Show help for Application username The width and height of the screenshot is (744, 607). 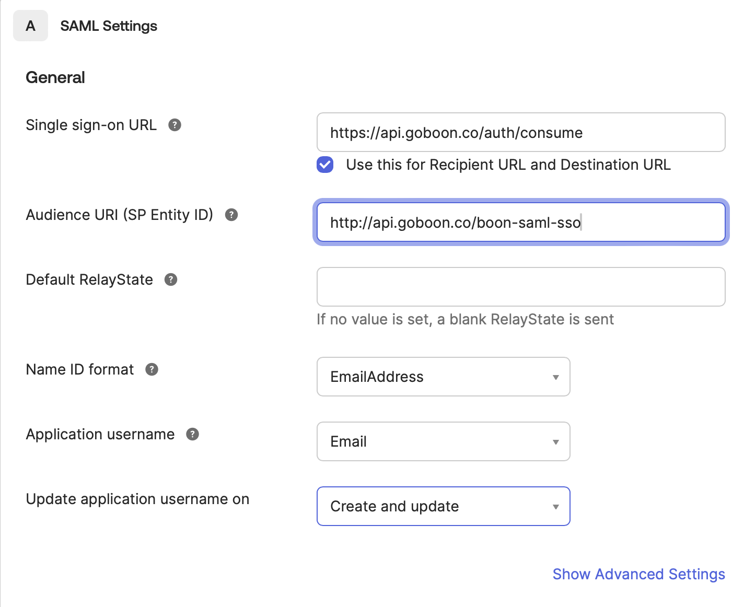[192, 434]
